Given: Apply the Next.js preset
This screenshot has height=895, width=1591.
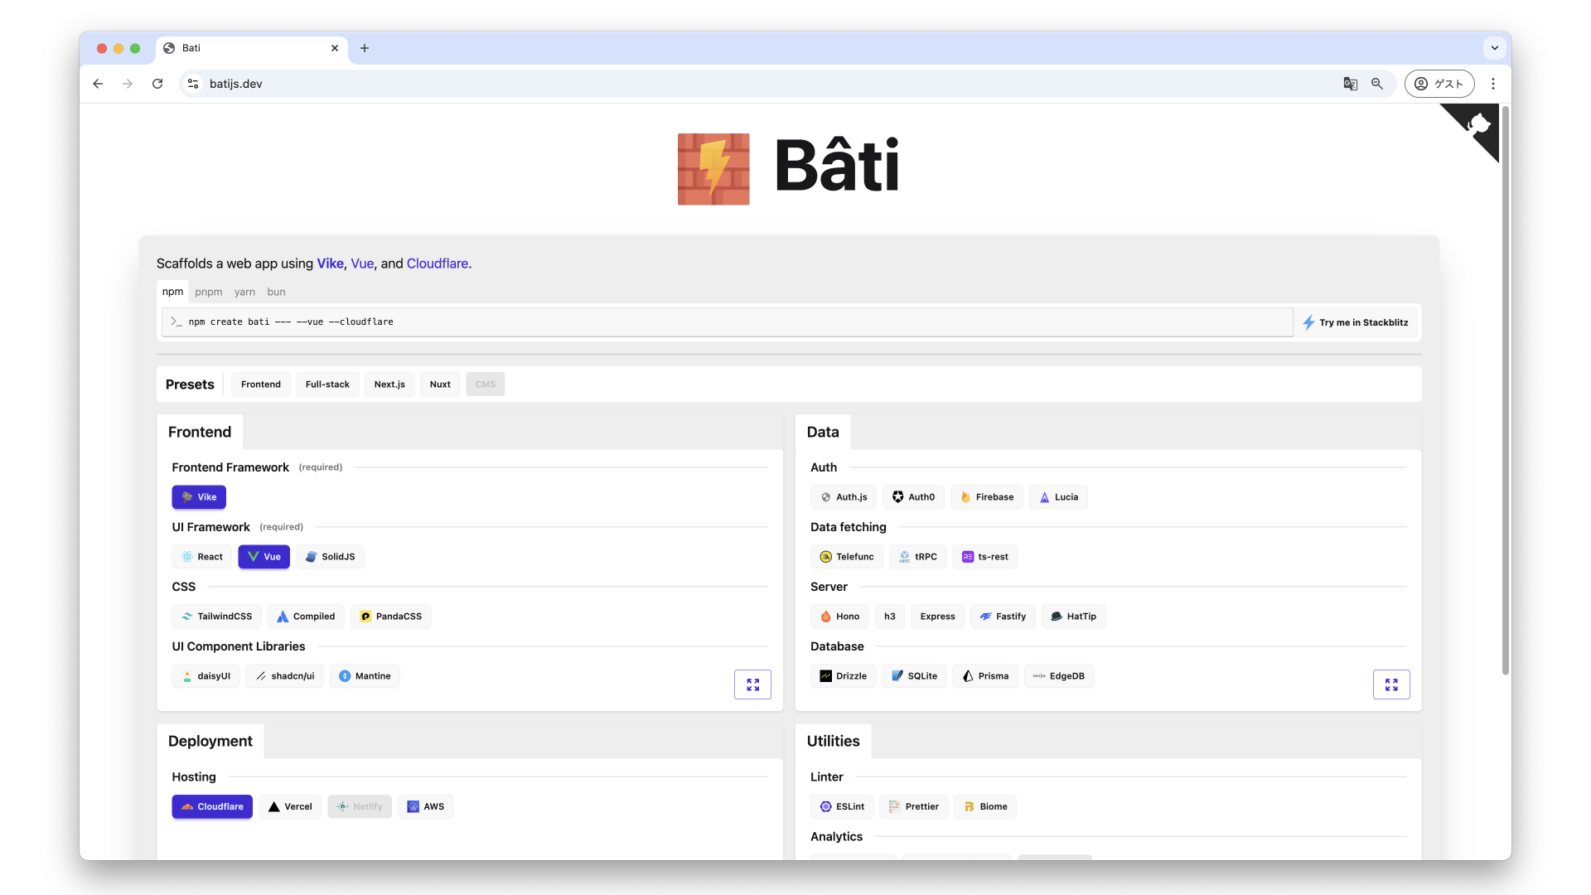Looking at the screenshot, I should point(389,385).
